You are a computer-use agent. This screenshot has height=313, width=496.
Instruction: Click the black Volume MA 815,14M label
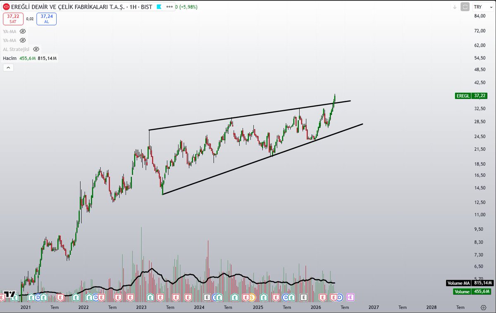click(470, 283)
